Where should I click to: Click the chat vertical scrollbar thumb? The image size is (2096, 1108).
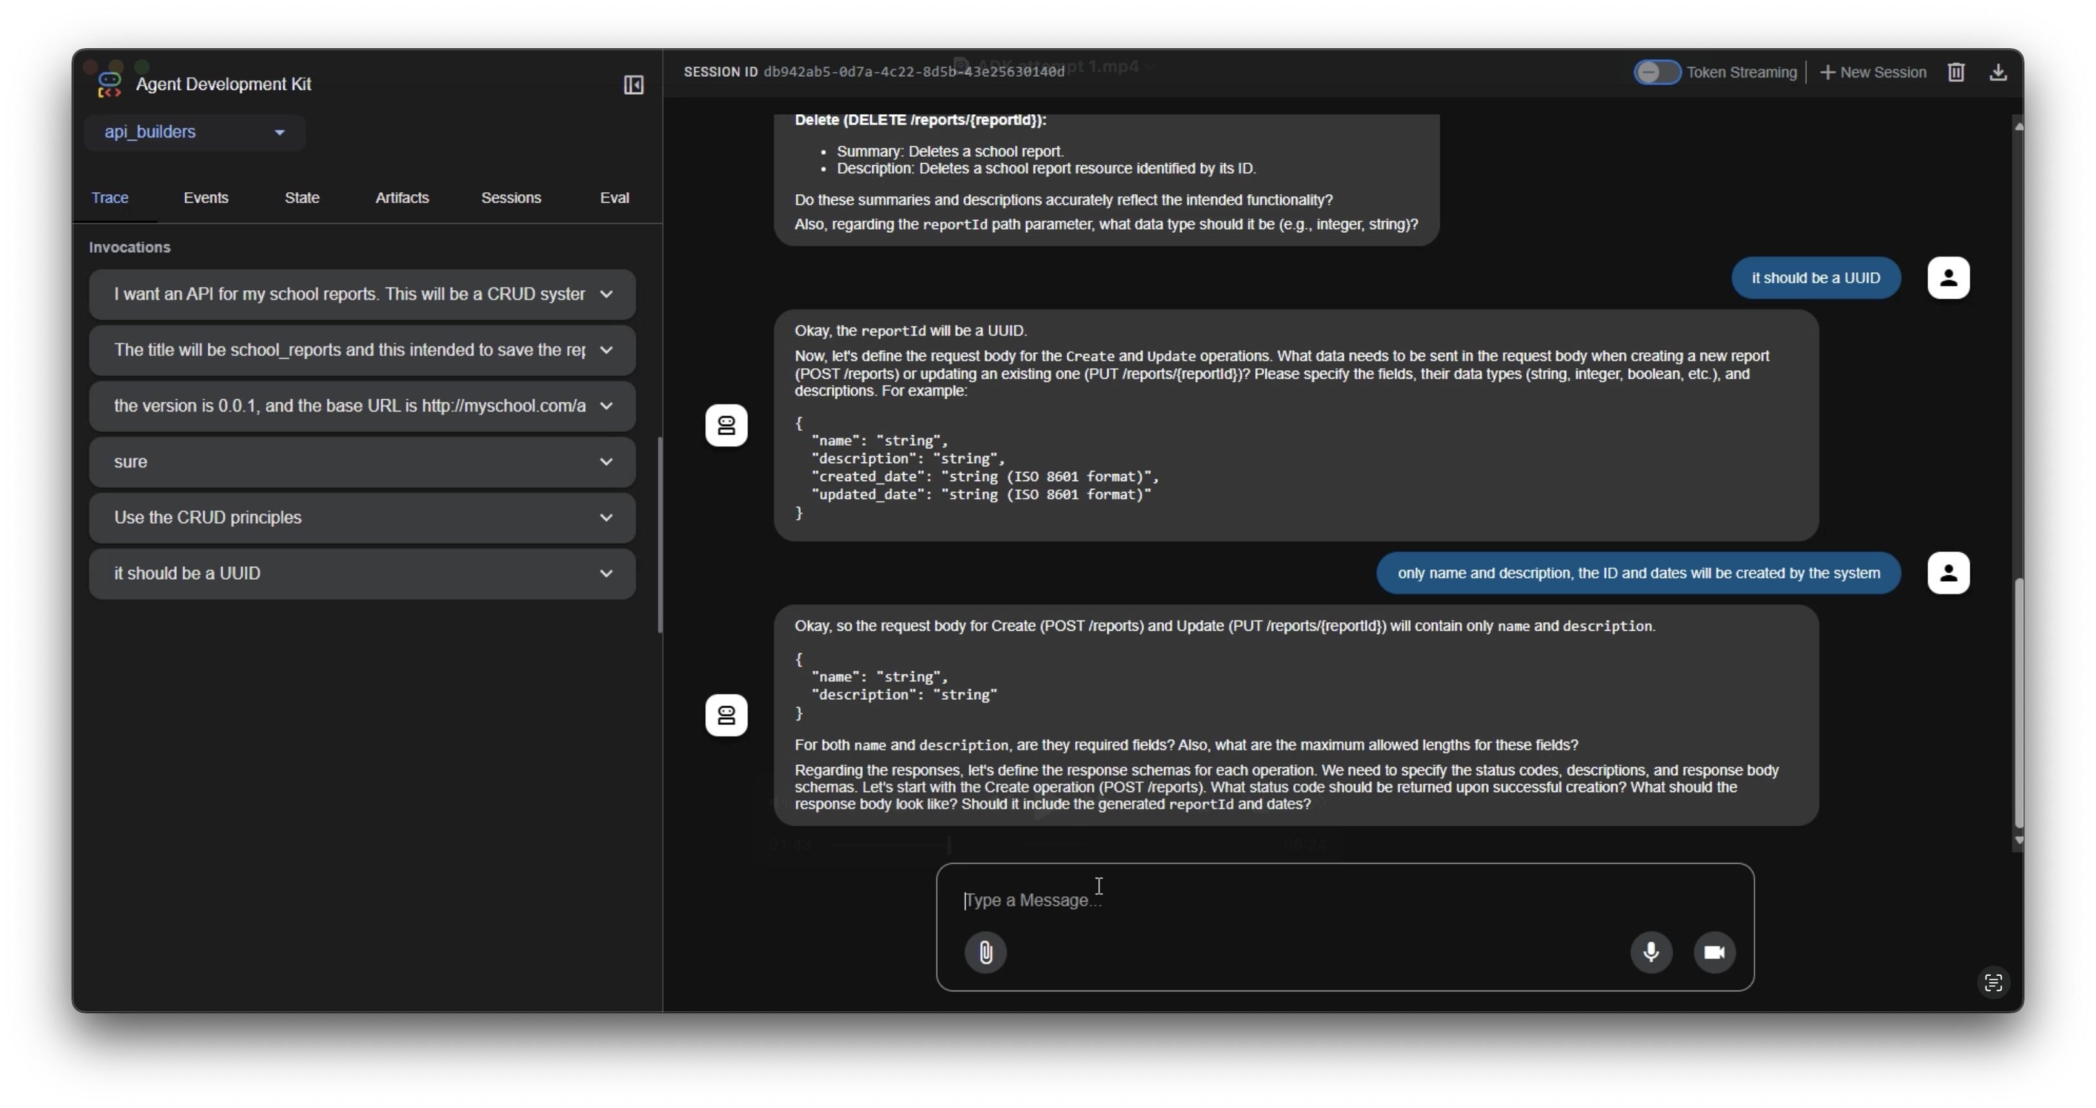2018,703
